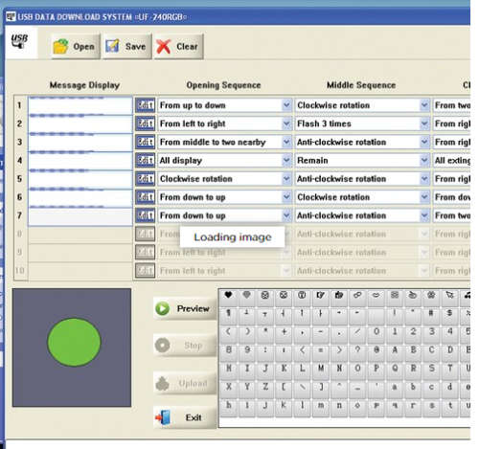Expand the row 2 'Flash 3 times' dropdown
The width and height of the screenshot is (479, 449).
click(424, 123)
